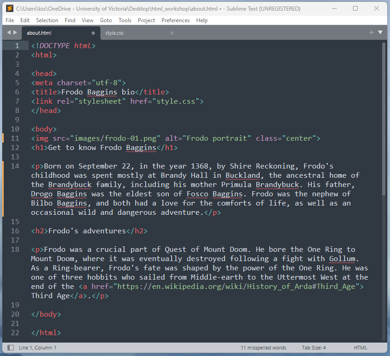Close the style.css tab

172,33
